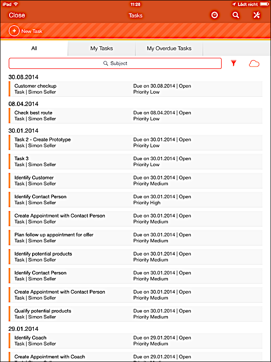Open the wrench tools icon
Viewport: 271px width, 362px height.
click(256, 15)
